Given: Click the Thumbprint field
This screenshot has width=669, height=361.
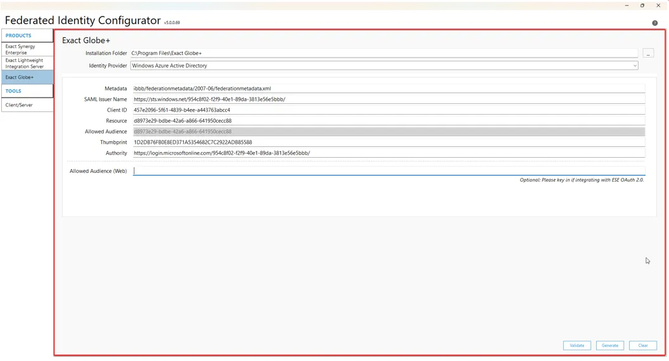Looking at the screenshot, I should (x=388, y=142).
